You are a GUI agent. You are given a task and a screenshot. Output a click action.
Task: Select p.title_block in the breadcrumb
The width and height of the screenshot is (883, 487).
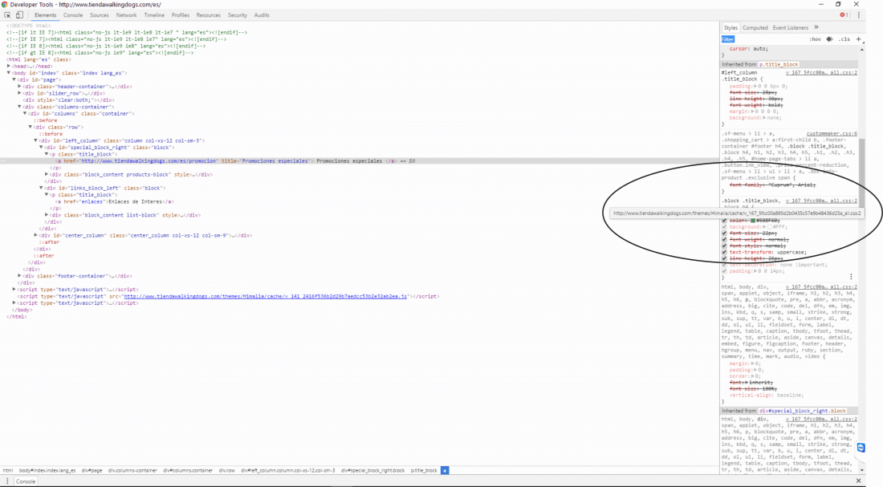(424, 470)
